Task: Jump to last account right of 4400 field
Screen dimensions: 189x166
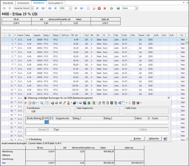Action: click(81, 8)
